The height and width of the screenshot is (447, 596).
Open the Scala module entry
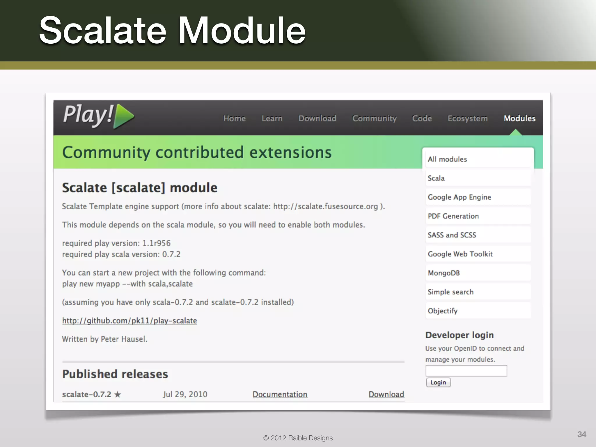tap(478, 178)
